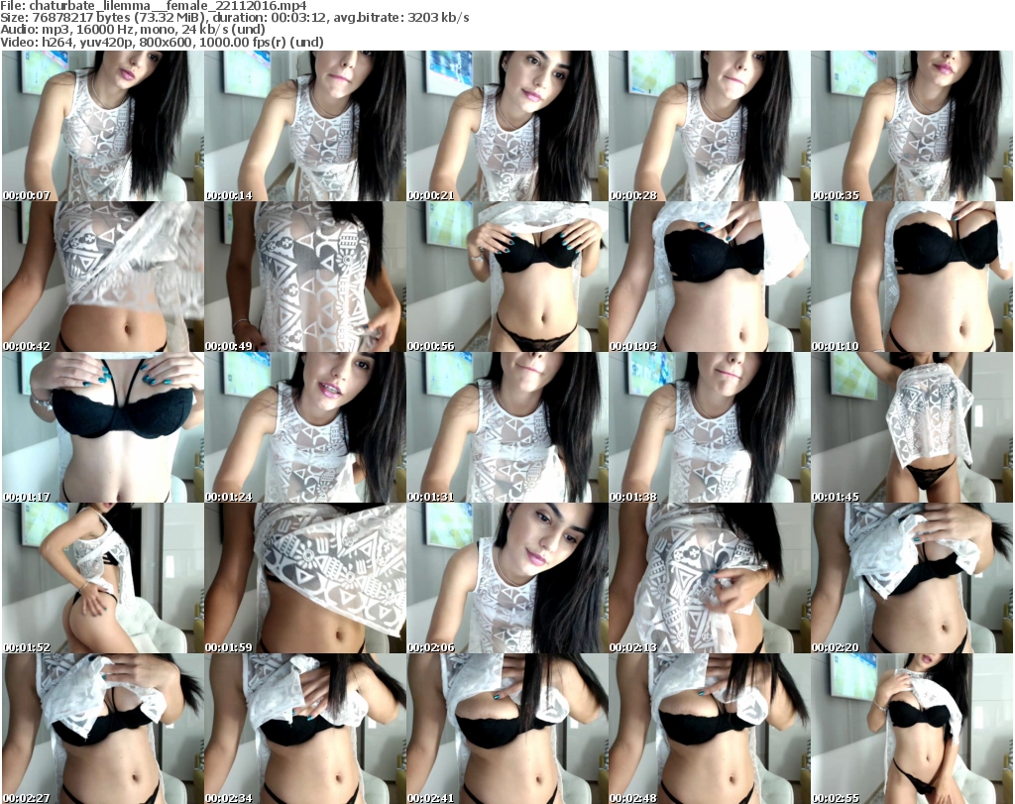The image size is (1015, 804).
Task: Open the thumbnail labeled 00:02:34
Action: [304, 729]
